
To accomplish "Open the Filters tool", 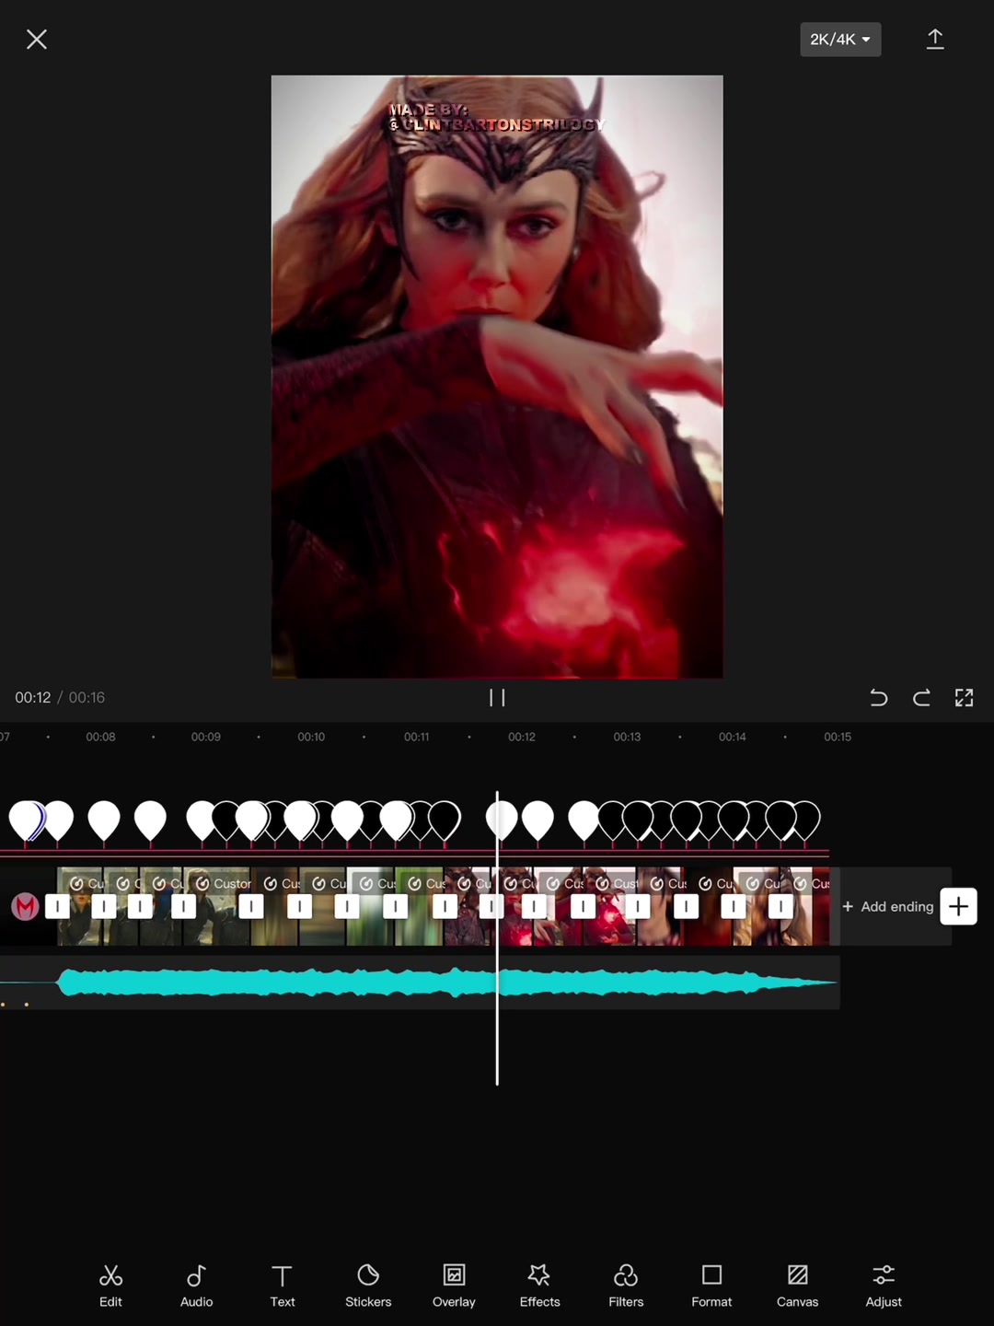I will 626,1285.
